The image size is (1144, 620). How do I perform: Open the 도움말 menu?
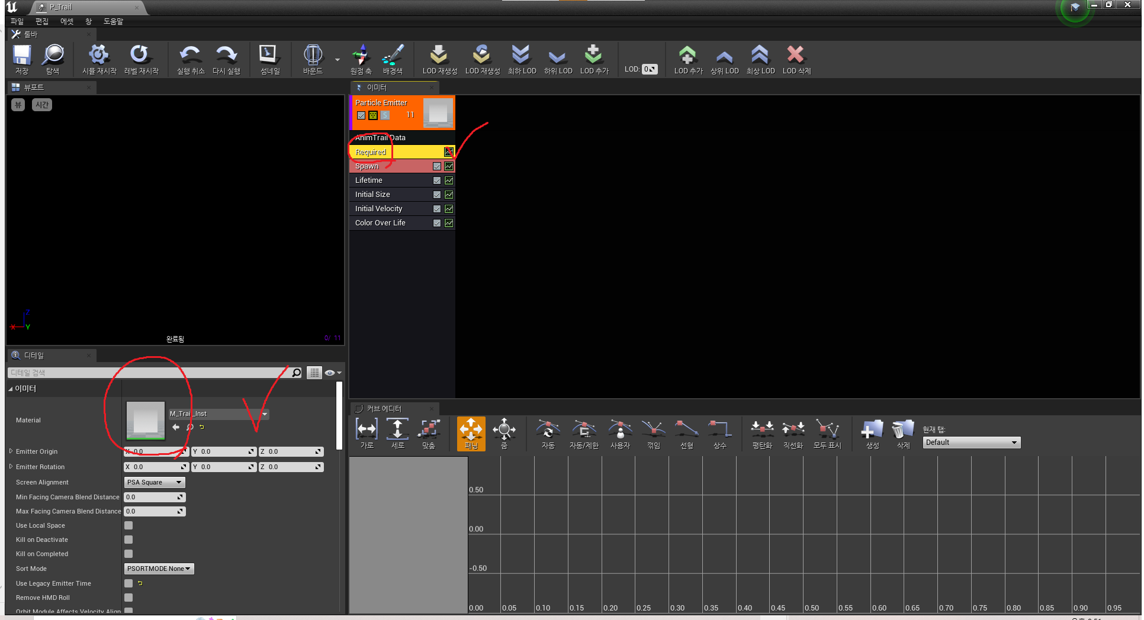(113, 21)
